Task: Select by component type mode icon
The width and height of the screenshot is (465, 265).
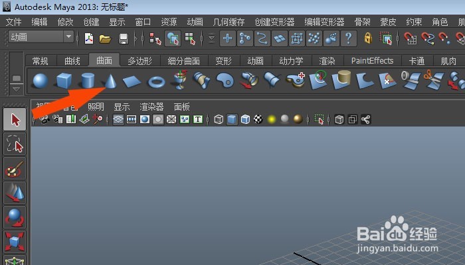Action: (190, 38)
